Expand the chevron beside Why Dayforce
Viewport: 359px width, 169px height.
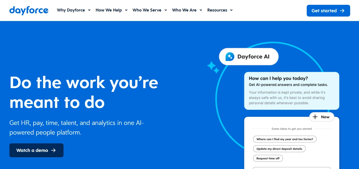tap(89, 10)
